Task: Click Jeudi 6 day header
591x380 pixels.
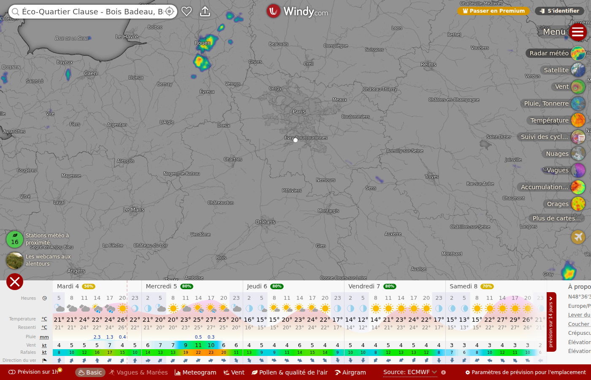Action: (257, 286)
